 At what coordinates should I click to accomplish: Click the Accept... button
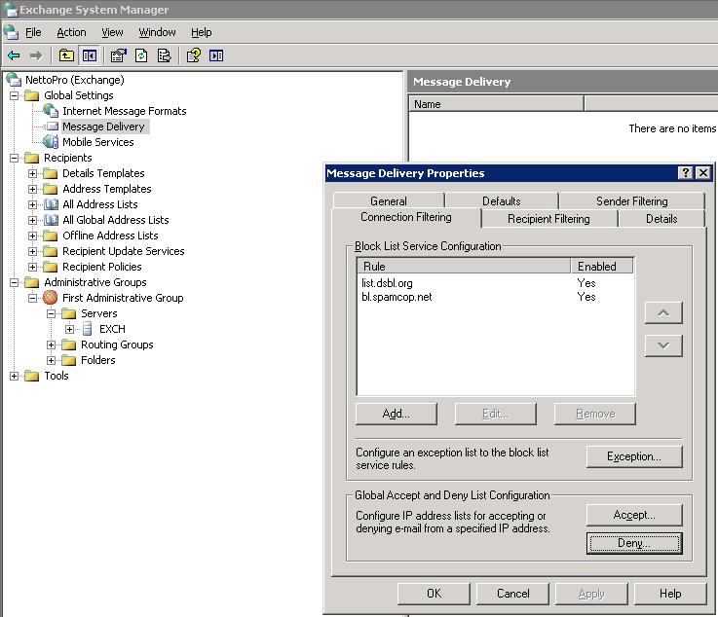[x=634, y=515]
